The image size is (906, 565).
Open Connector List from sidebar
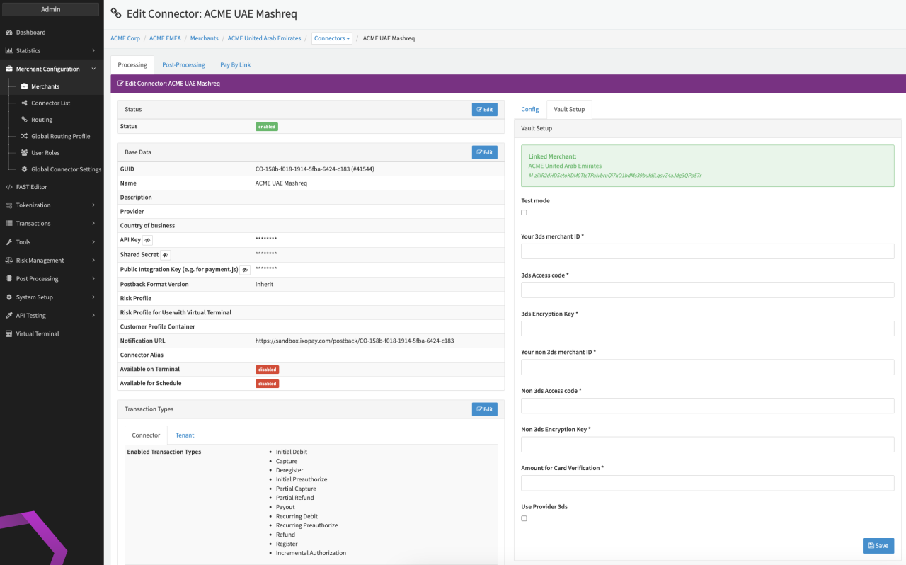[50, 103]
